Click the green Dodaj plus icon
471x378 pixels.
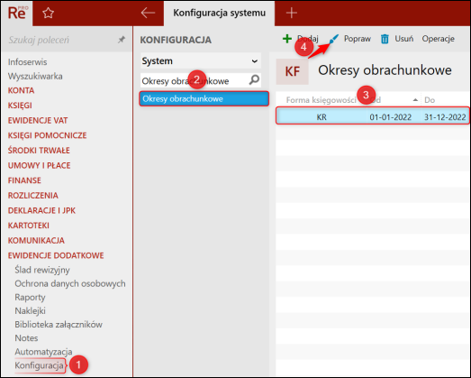pyautogui.click(x=287, y=39)
